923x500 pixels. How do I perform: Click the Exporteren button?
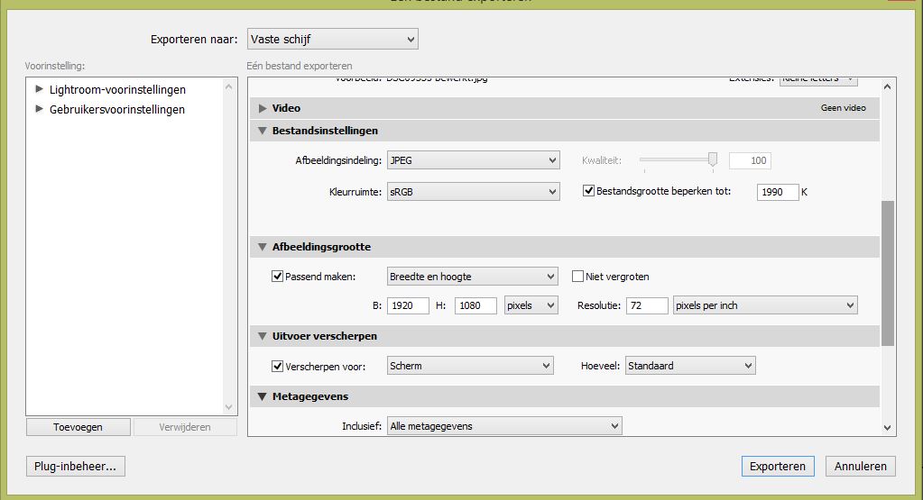(777, 467)
